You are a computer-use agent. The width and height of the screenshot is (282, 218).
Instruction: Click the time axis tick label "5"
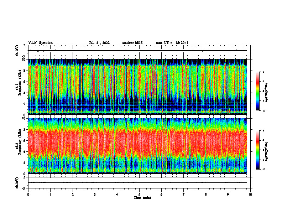click(x=139, y=194)
